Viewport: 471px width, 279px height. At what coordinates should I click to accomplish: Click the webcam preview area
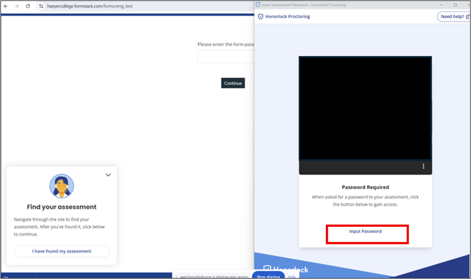pos(365,108)
